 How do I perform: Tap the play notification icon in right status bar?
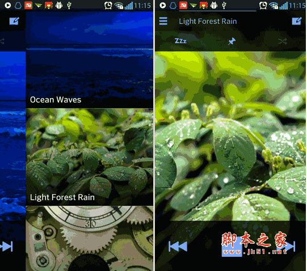(163, 5)
